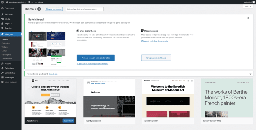Viewport: 256px width, 130px height.
Task: Focus the installed themes search field
Action: (x=84, y=9)
